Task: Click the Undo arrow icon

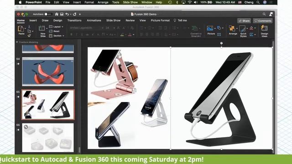Action: coord(67,14)
